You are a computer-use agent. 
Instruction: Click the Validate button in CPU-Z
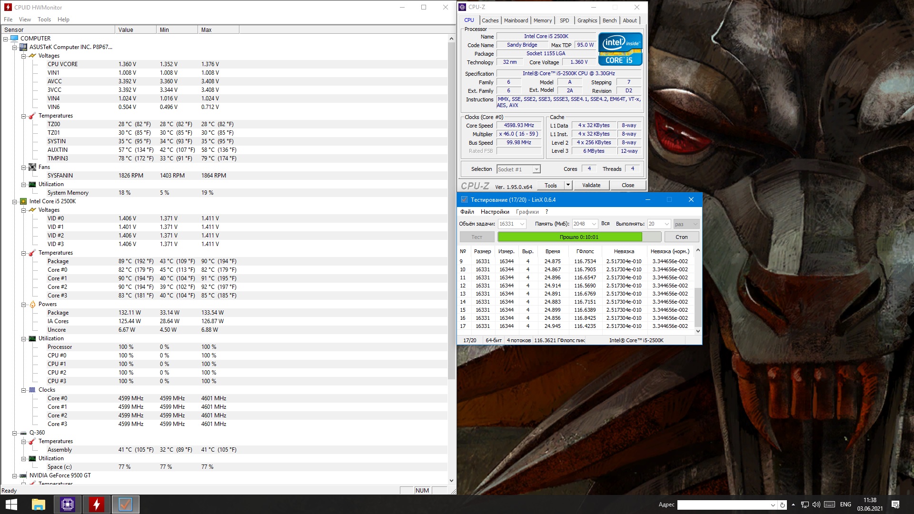(591, 185)
